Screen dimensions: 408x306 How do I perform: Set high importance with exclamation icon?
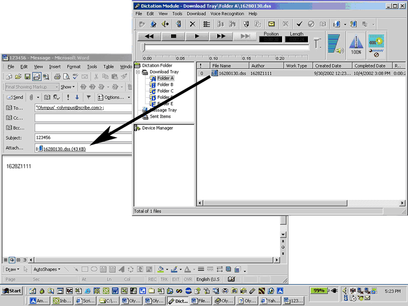click(x=68, y=97)
